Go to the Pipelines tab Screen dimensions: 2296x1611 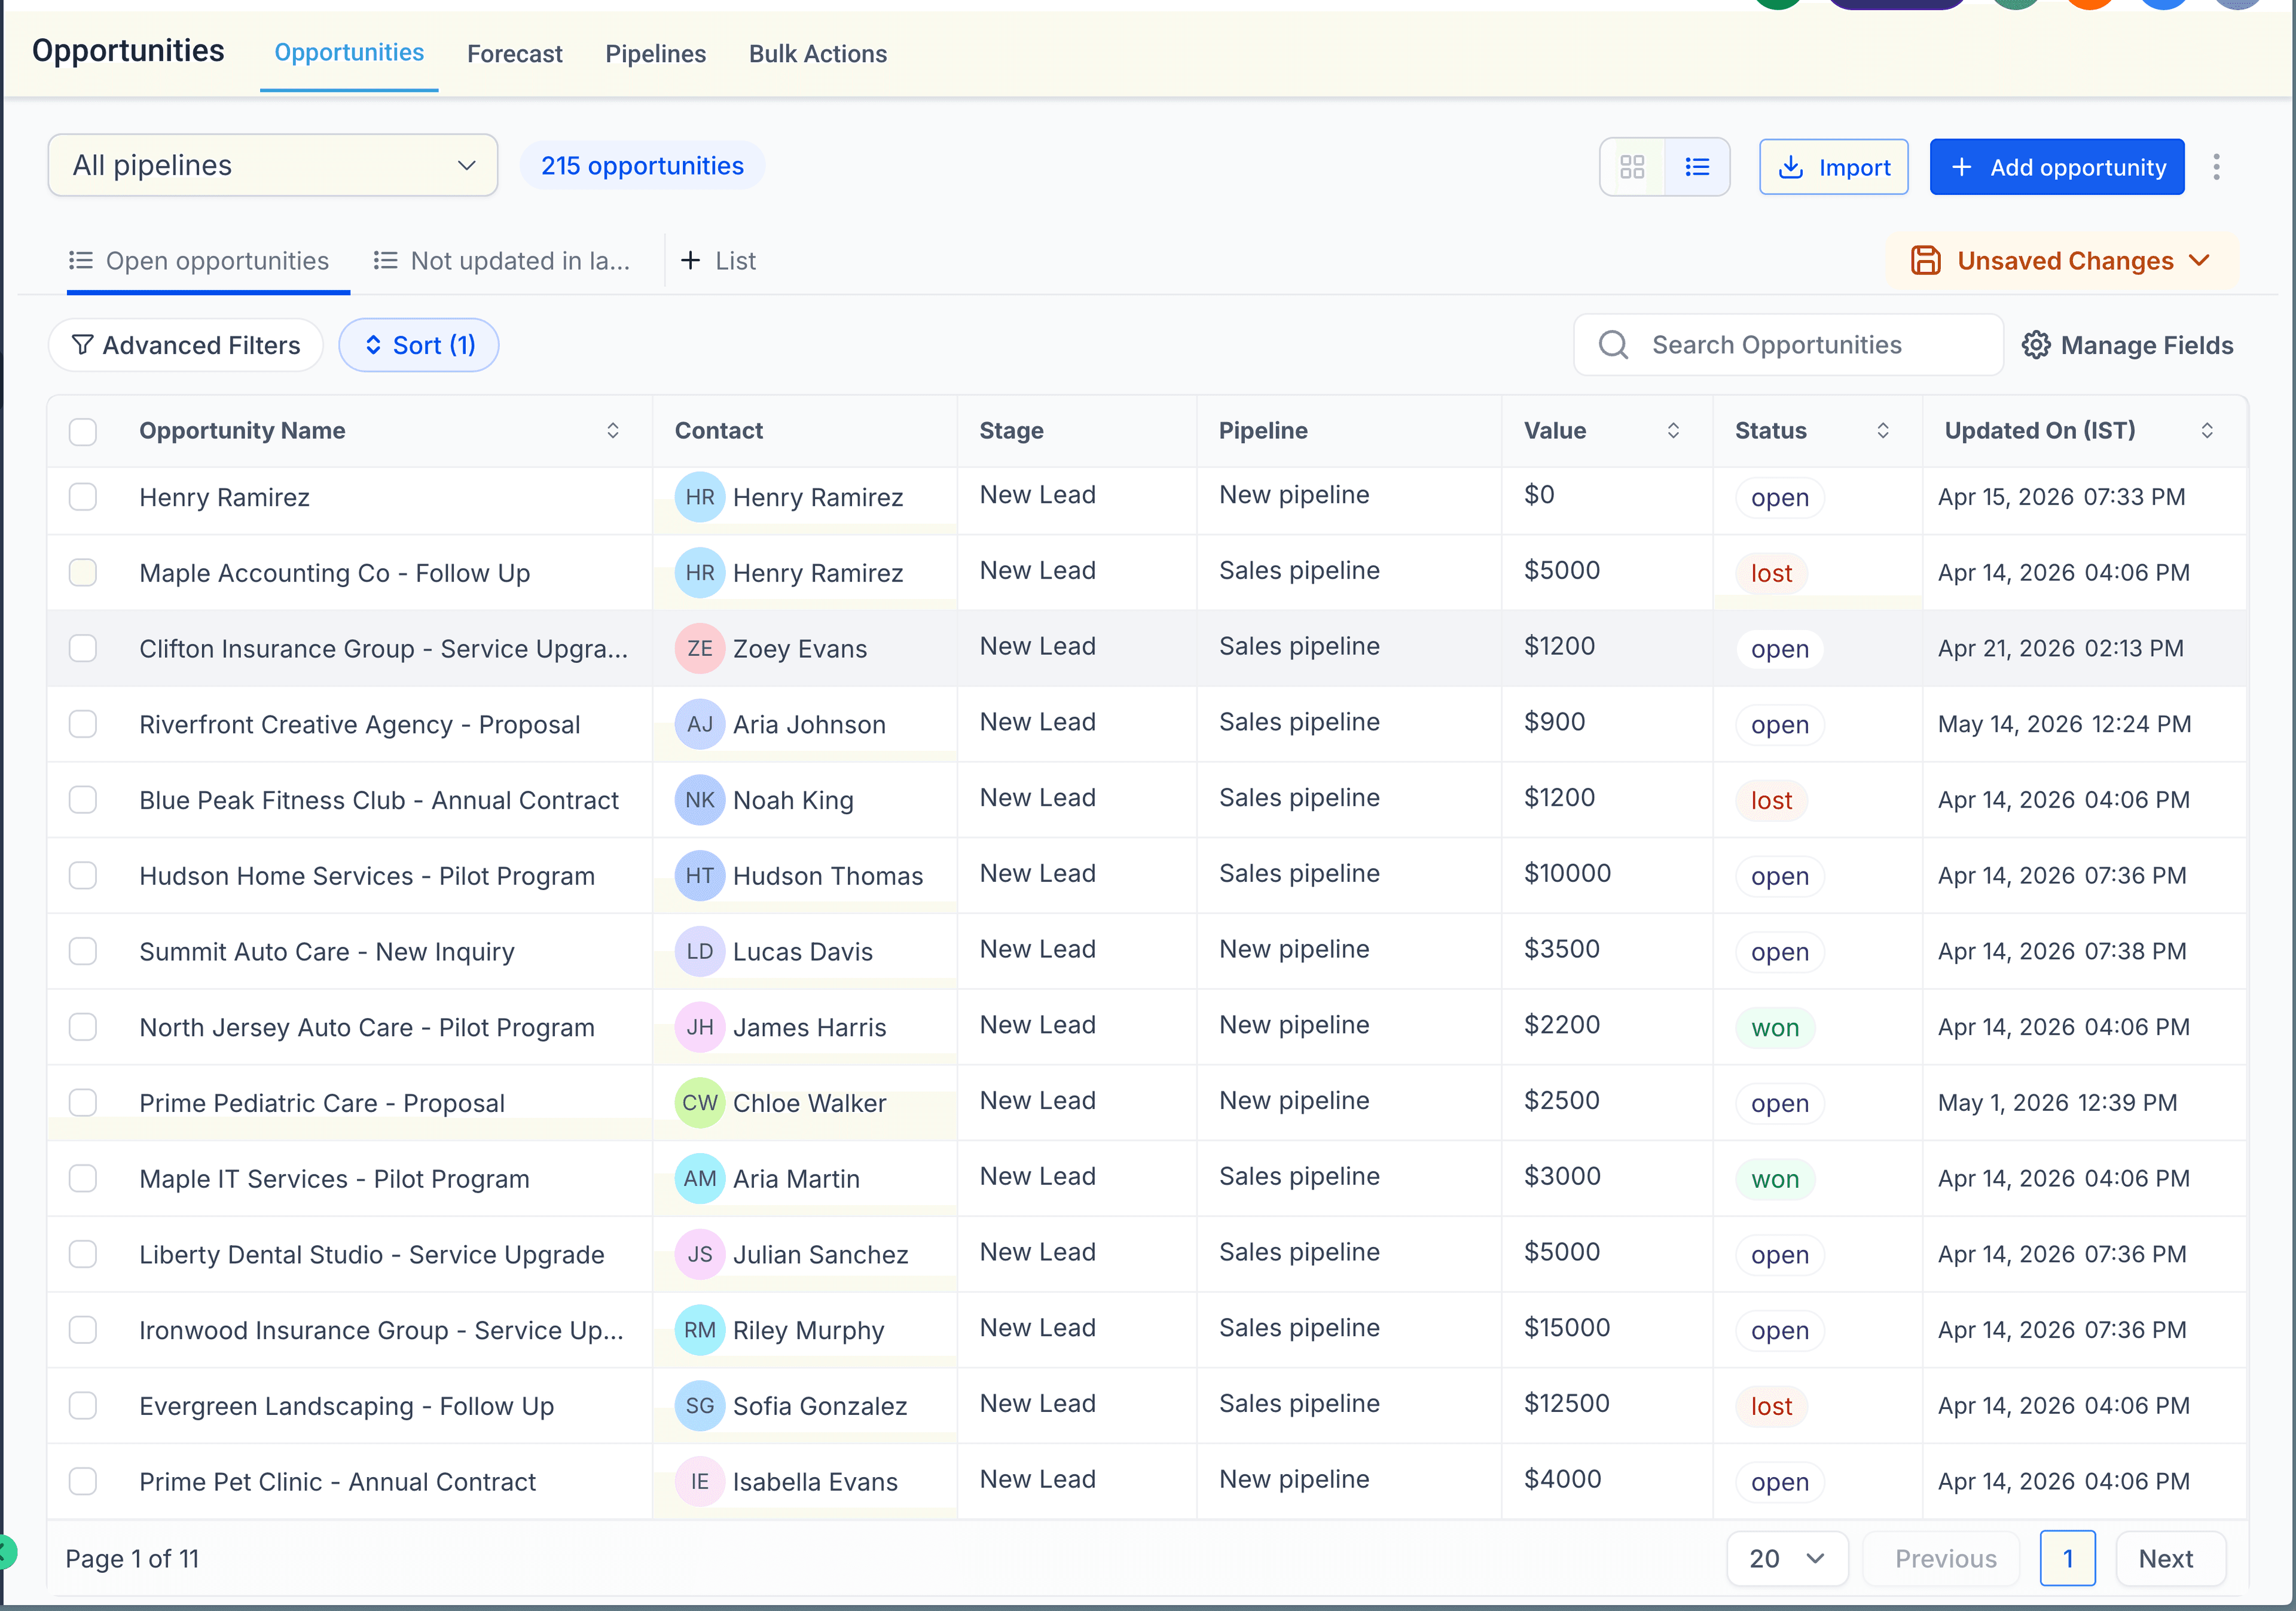pyautogui.click(x=656, y=54)
